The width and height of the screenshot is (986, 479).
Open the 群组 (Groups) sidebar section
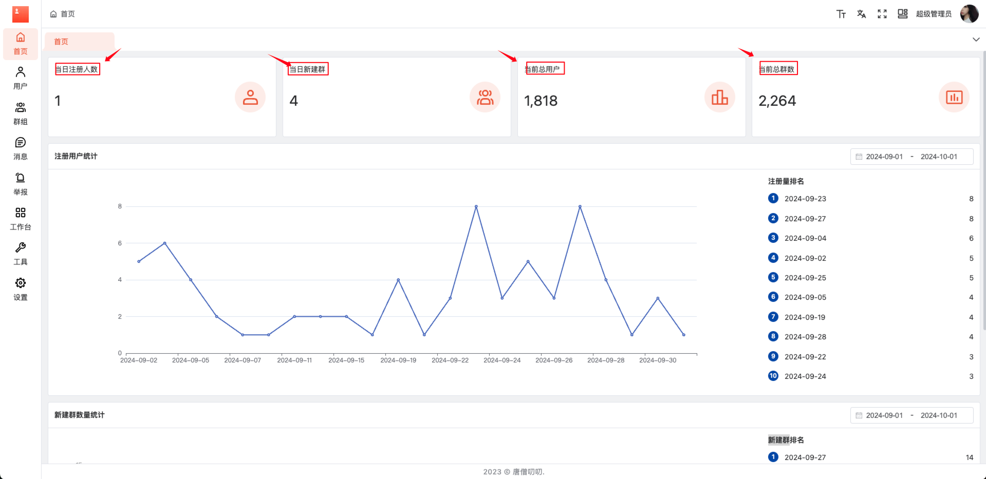pyautogui.click(x=21, y=113)
